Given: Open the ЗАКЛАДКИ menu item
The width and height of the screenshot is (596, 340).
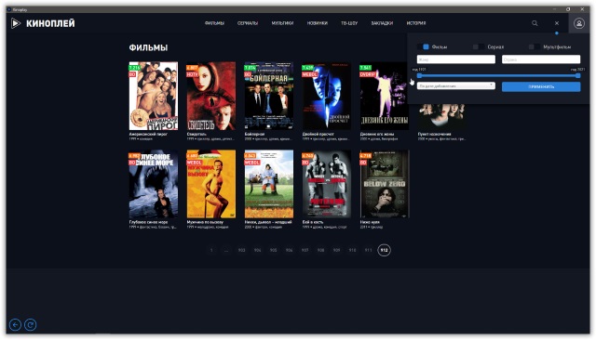Looking at the screenshot, I should (382, 23).
